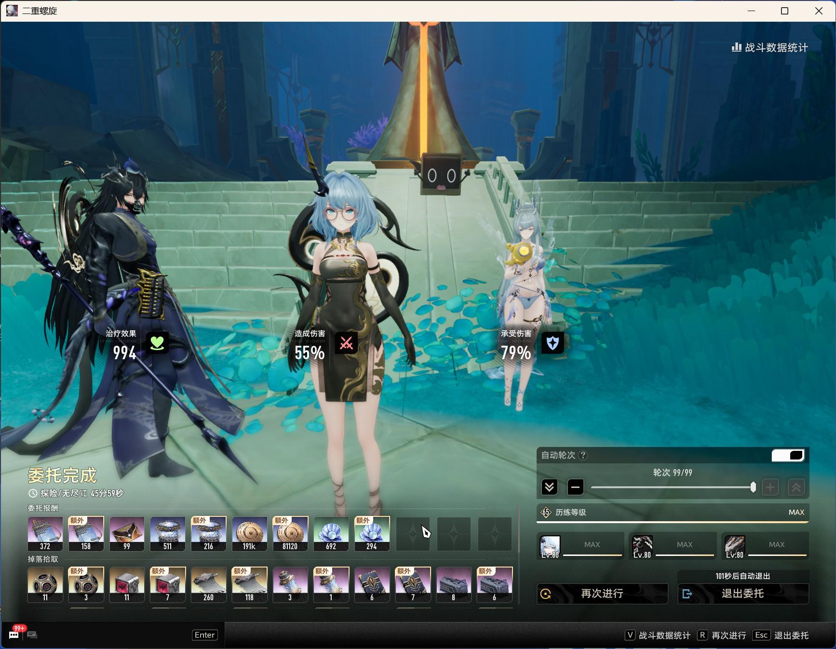Open the chat icon with 99+ badge

pos(14,635)
